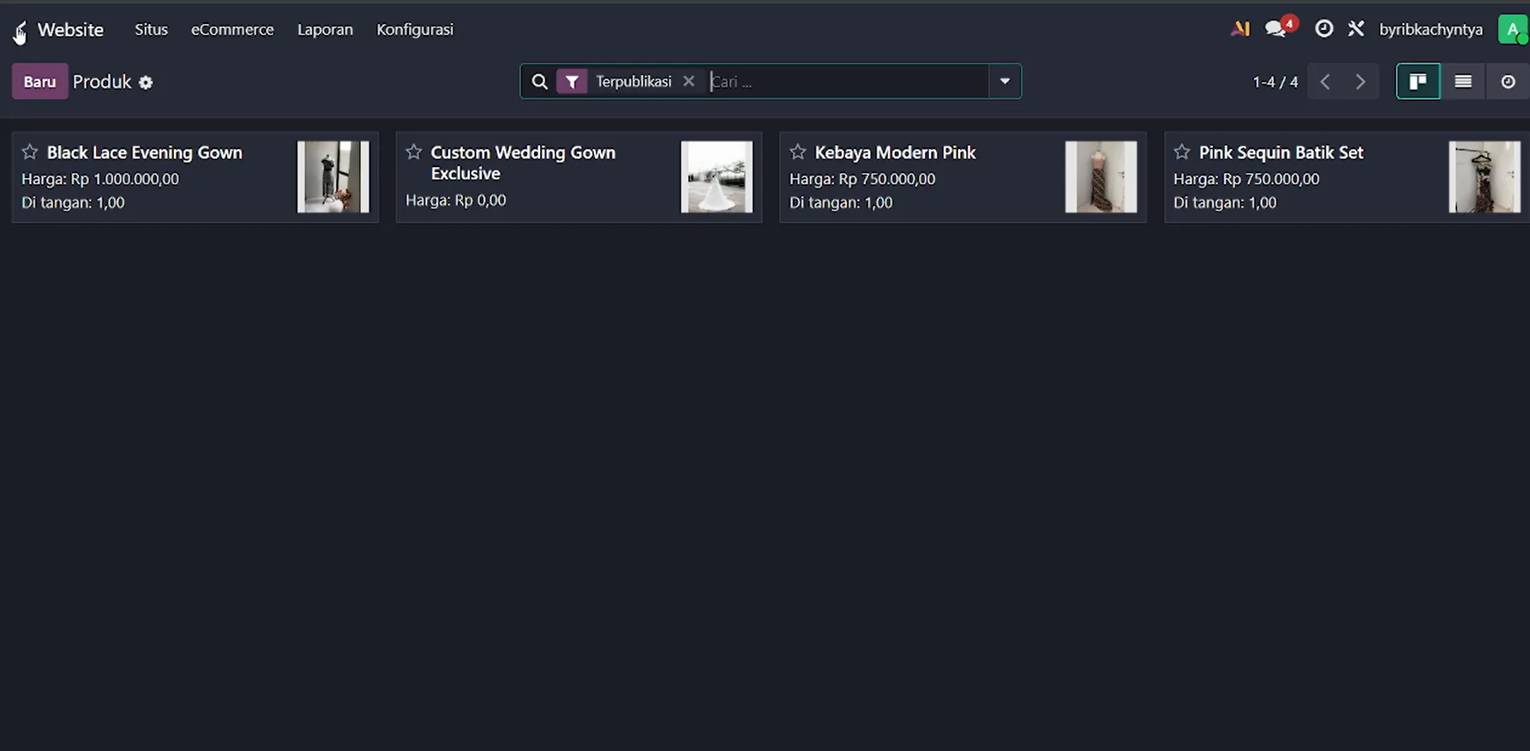Open the eCommerce menu

point(232,29)
